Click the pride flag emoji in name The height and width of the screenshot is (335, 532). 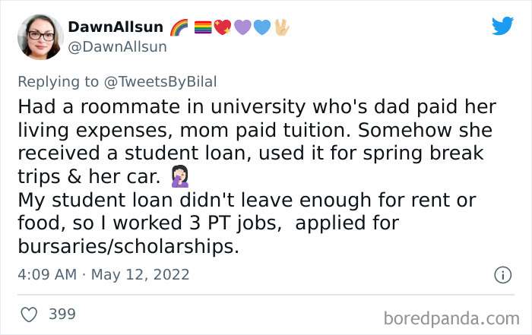click(204, 28)
